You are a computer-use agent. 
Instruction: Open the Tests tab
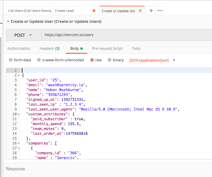[x=136, y=49]
